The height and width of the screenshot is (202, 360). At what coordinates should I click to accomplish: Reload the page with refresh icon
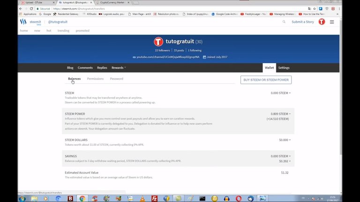point(31,9)
